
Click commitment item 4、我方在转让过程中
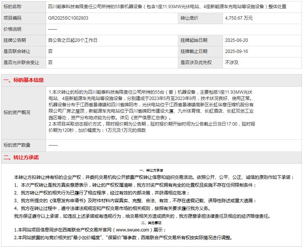113,208
